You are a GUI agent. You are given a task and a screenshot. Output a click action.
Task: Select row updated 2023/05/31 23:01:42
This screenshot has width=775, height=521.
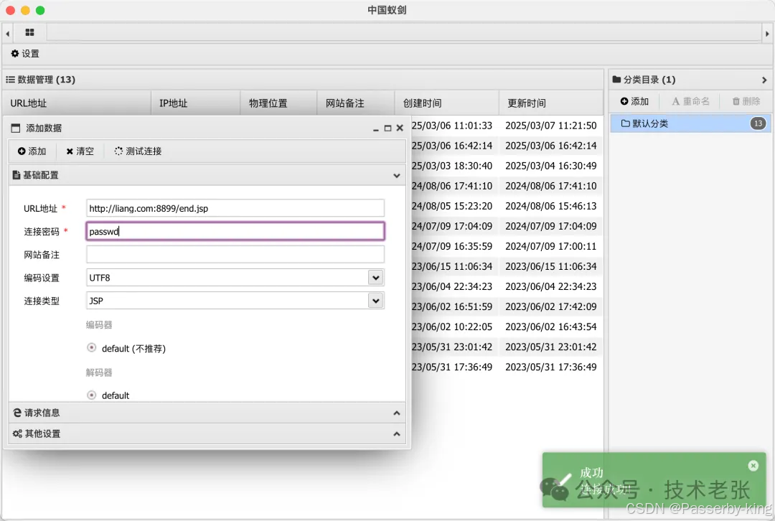click(550, 347)
